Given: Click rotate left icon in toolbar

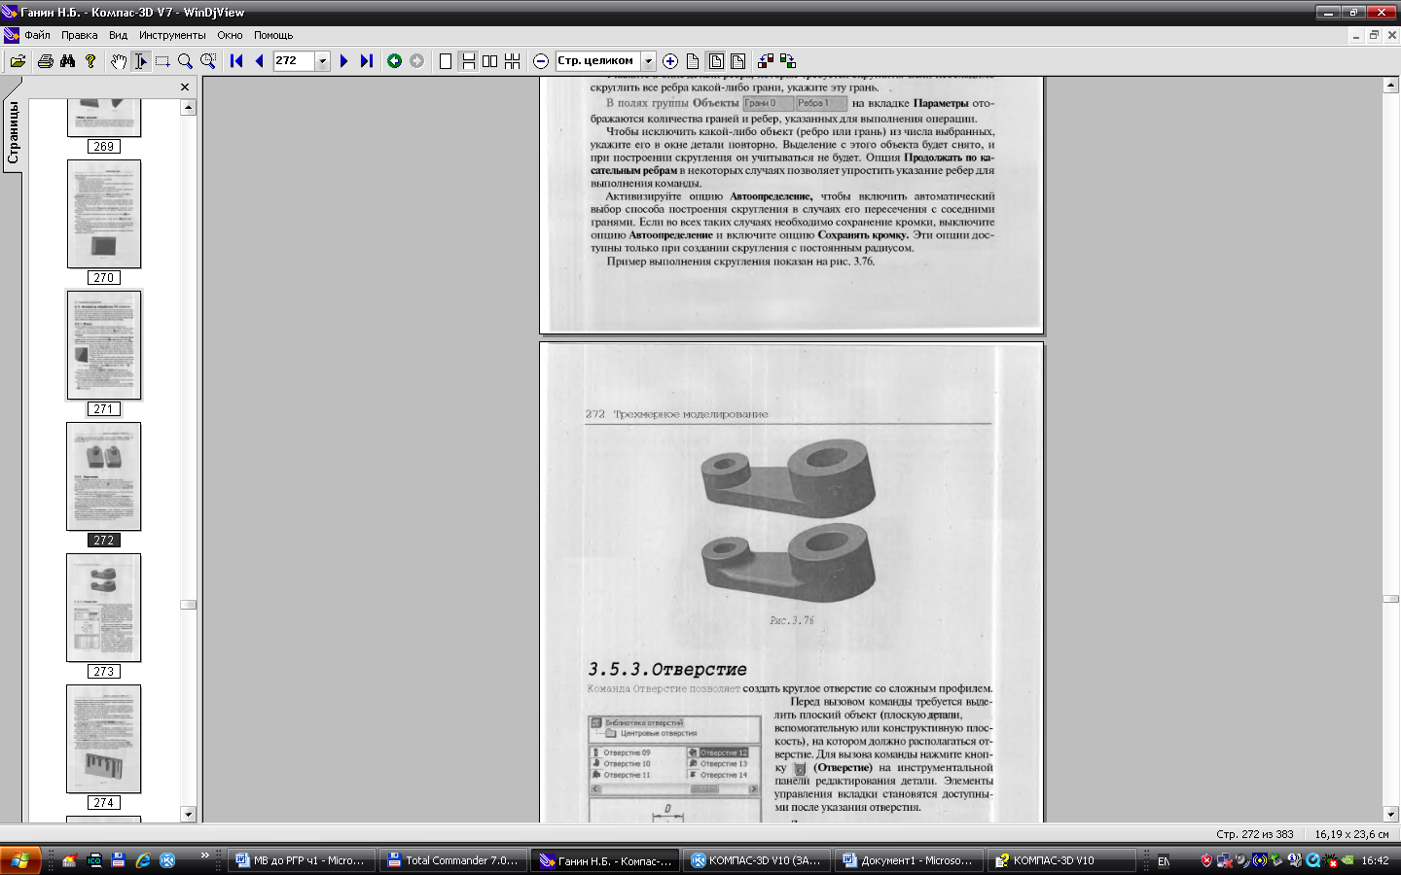Looking at the screenshot, I should [766, 61].
